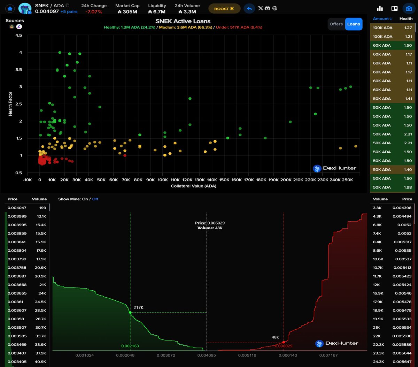Click the bid row at price 0.004047
The height and width of the screenshot is (367, 418).
(27, 208)
